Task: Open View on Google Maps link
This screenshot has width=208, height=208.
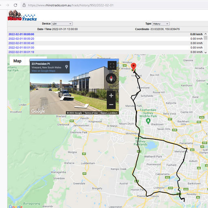Action: tap(43, 71)
